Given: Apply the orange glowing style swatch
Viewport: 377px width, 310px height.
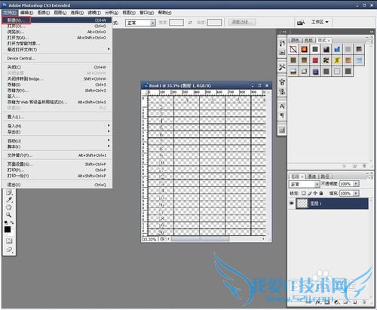Looking at the screenshot, I should (304, 49).
